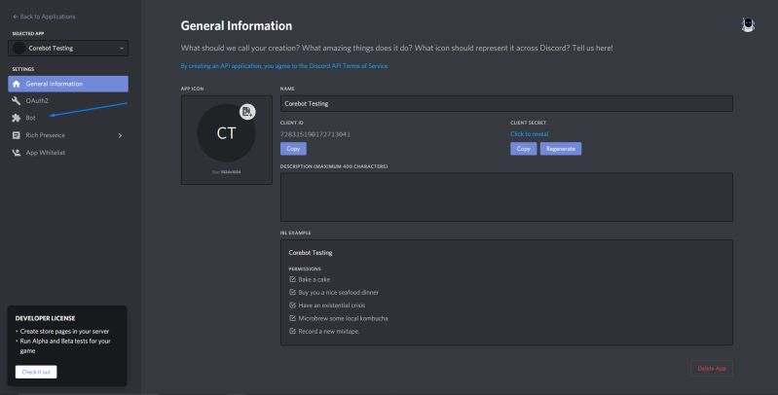Toggle Buy you a nice seafood dinner checkbox
Screen dimensions: 778x395
tap(292, 293)
